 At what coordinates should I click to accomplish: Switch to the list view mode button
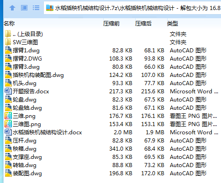pos(36,8)
